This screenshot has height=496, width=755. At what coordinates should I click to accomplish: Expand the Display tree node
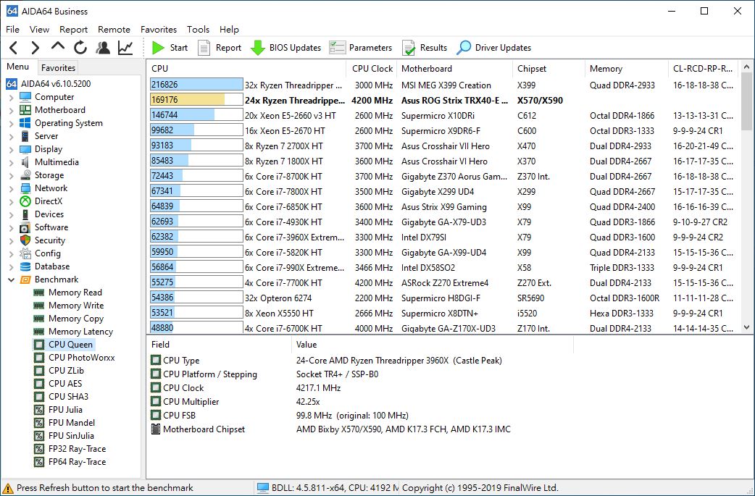pyautogui.click(x=11, y=149)
